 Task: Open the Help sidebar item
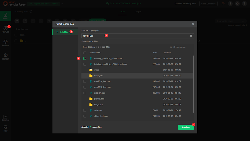click(5, 128)
